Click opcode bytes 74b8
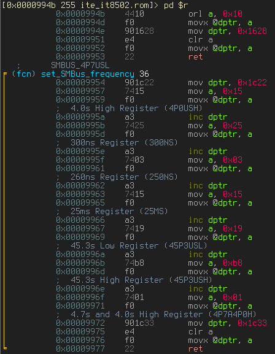This screenshot has width=275, height=354. point(134,263)
